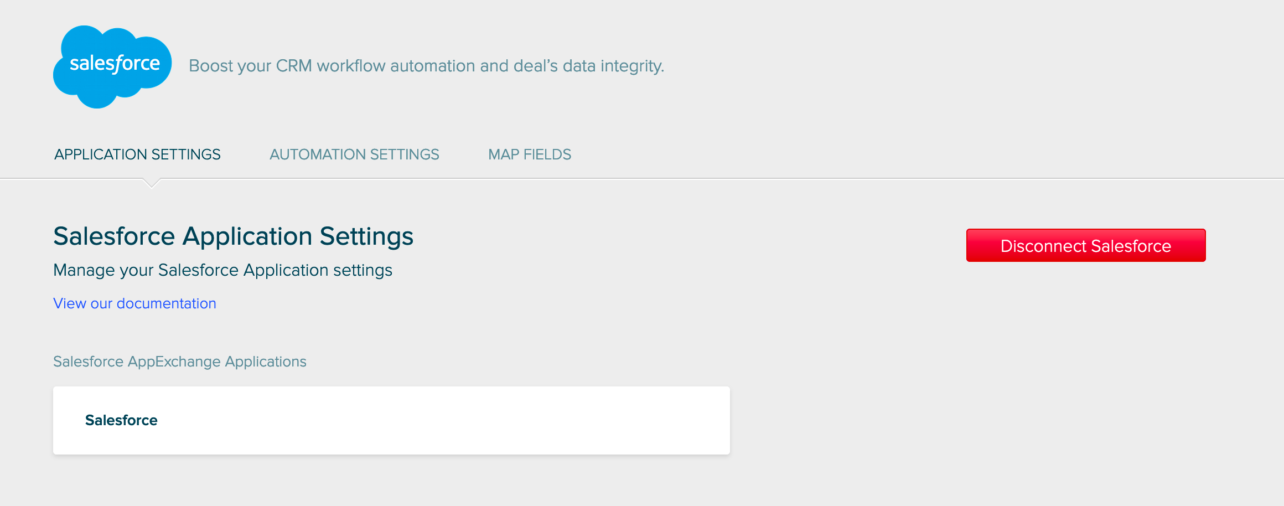Click the white salesforce wordmark inside the cloud
The width and height of the screenshot is (1284, 506).
pos(115,64)
